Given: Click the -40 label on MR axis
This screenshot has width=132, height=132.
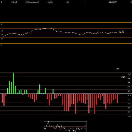Looking at the screenshot, I should click(x=129, y=104).
